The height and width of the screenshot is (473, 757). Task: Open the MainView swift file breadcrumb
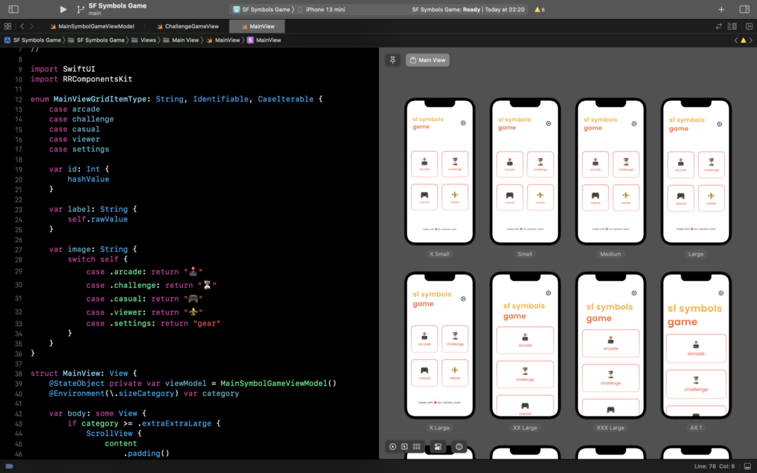(x=223, y=40)
